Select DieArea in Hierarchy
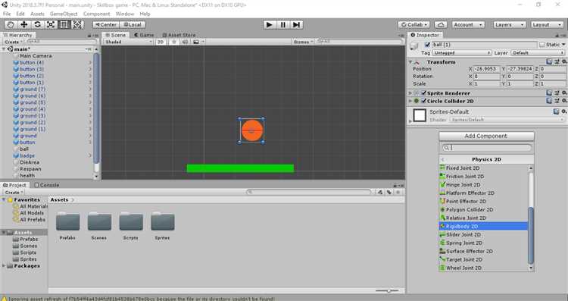This screenshot has width=568, height=301. tap(30, 162)
